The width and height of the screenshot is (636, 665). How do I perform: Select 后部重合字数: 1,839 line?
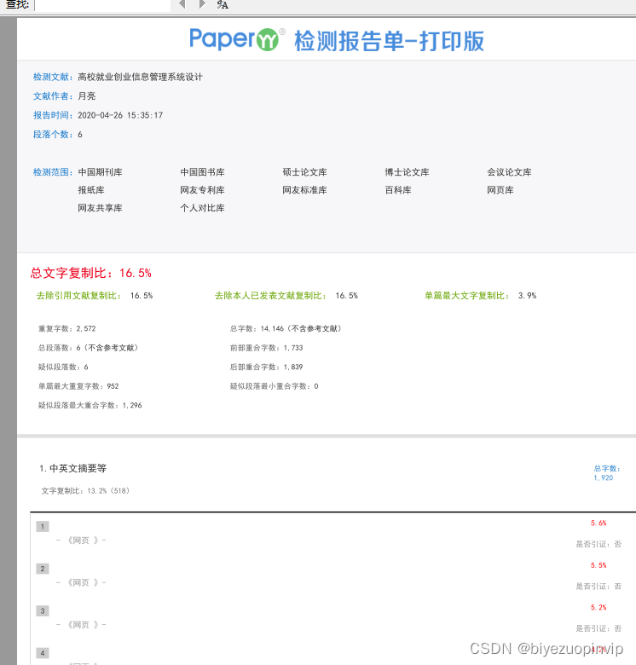(266, 367)
